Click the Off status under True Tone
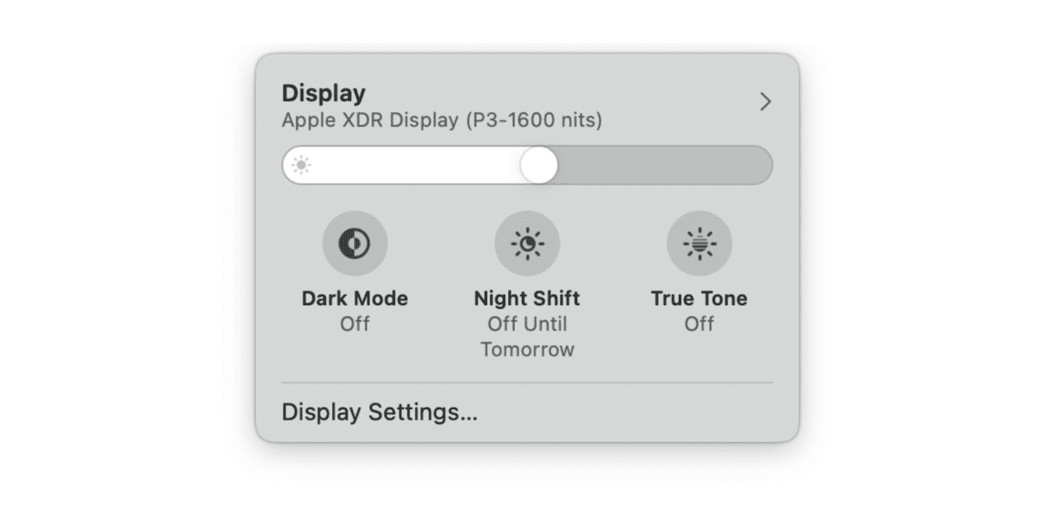 (699, 323)
